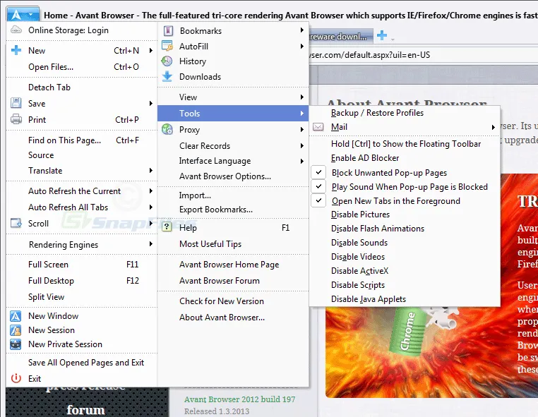This screenshot has width=538, height=417.
Task: Choose Backup / Restore Profiles
Action: [x=377, y=113]
